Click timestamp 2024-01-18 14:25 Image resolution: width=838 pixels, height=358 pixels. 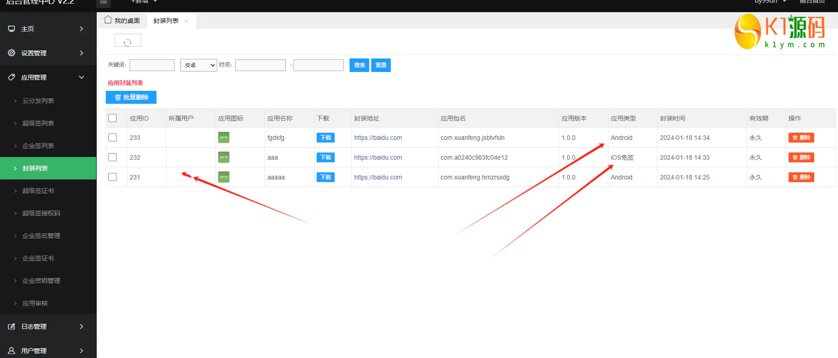685,177
